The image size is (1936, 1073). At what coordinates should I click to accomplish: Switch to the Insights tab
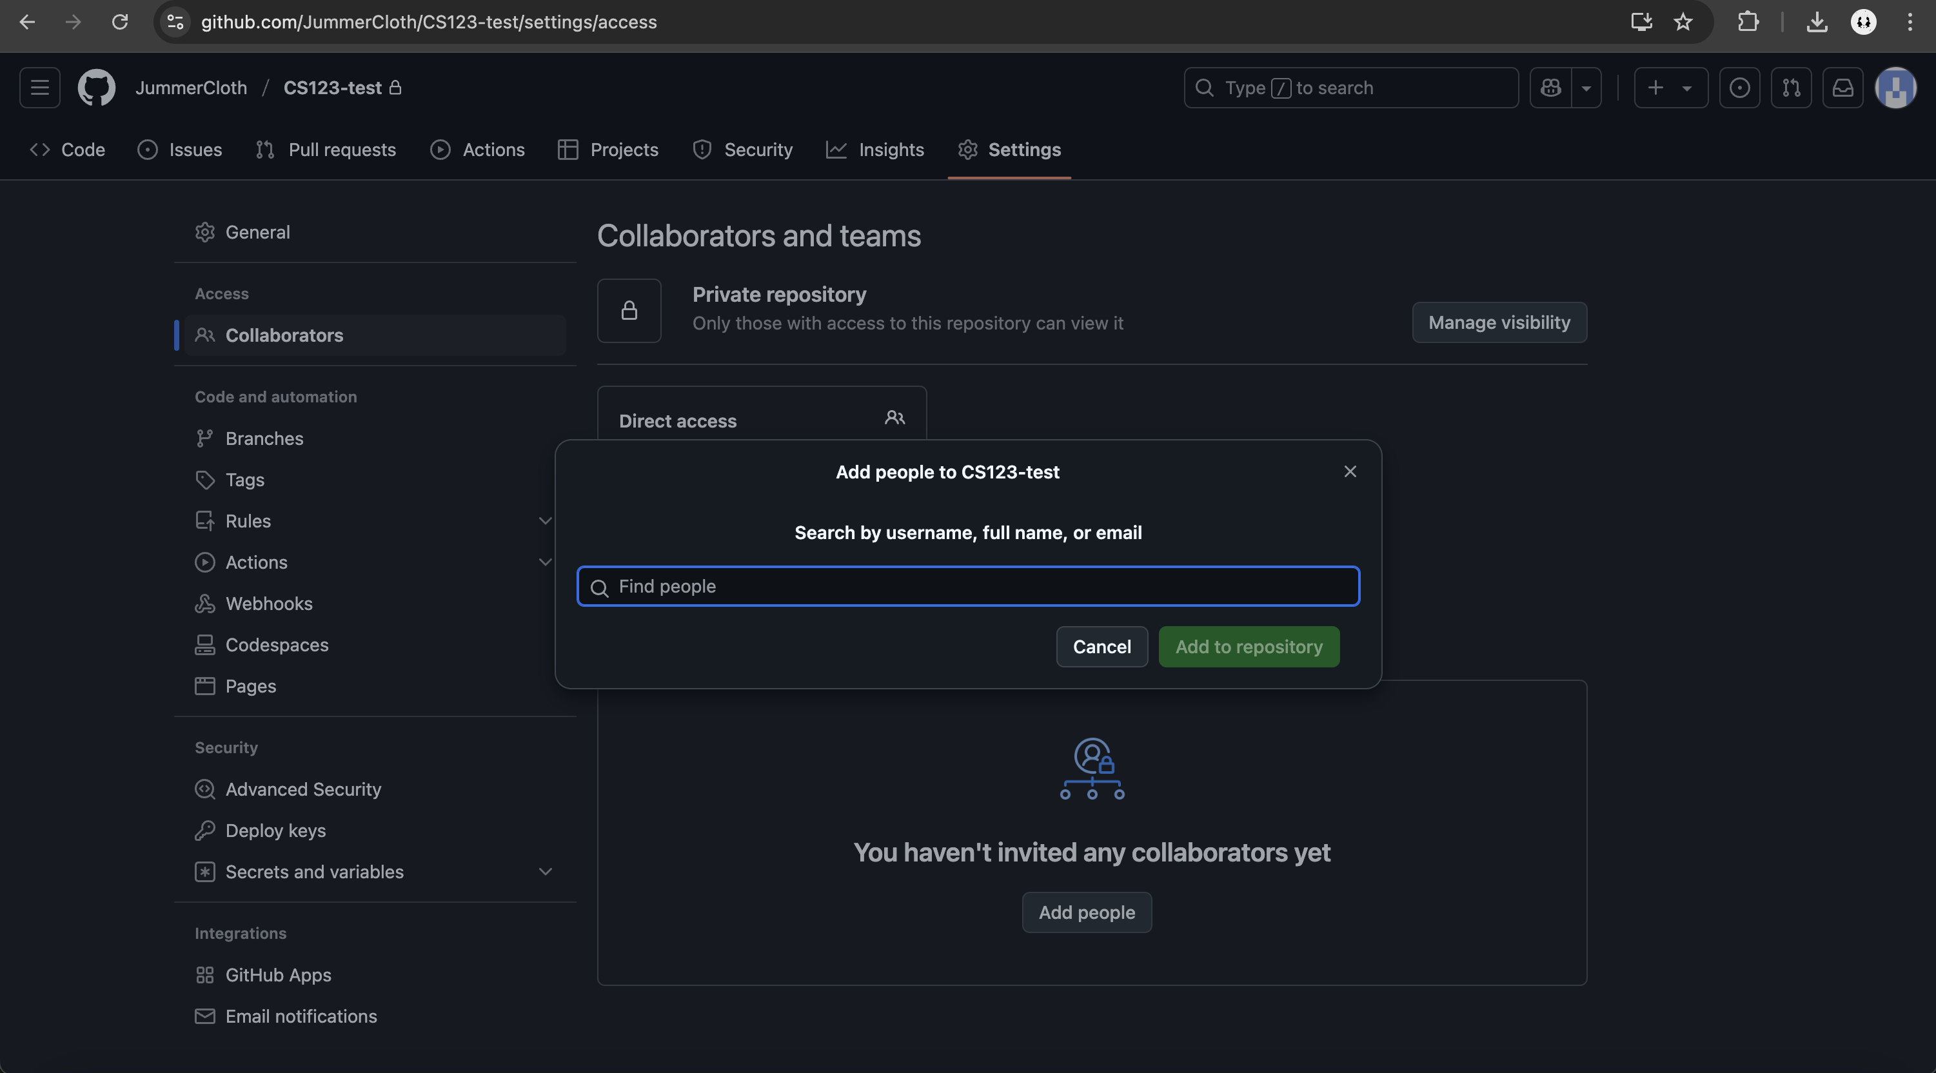pyautogui.click(x=874, y=150)
